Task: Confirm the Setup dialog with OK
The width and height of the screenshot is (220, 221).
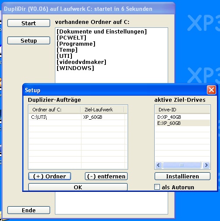Action: coord(78,187)
